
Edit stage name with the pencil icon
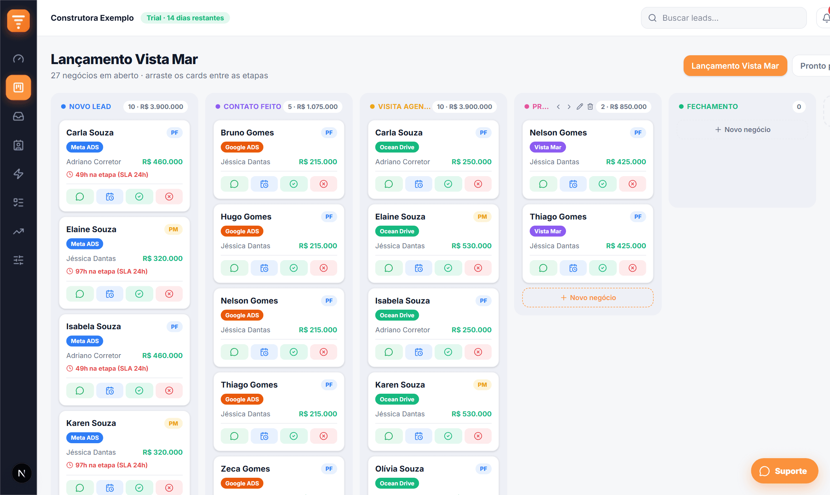coord(580,107)
